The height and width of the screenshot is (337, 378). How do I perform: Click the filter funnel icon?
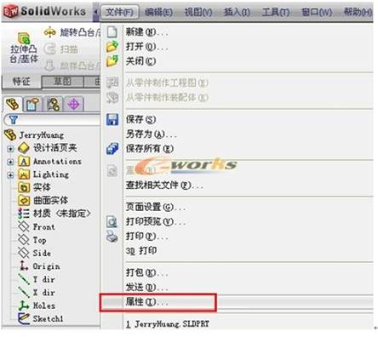click(x=13, y=120)
